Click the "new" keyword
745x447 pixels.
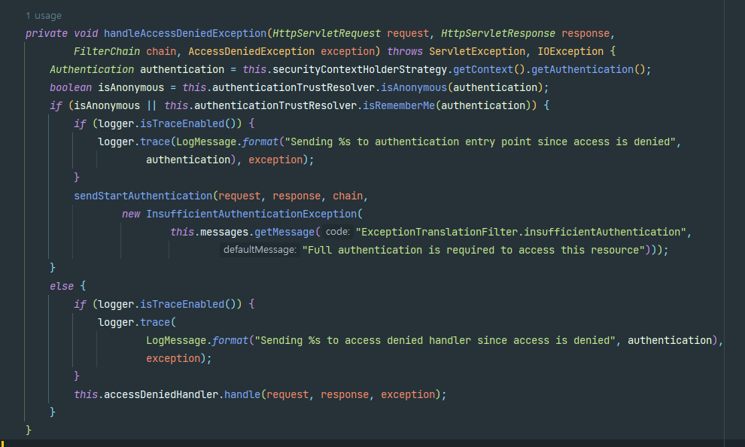point(131,214)
